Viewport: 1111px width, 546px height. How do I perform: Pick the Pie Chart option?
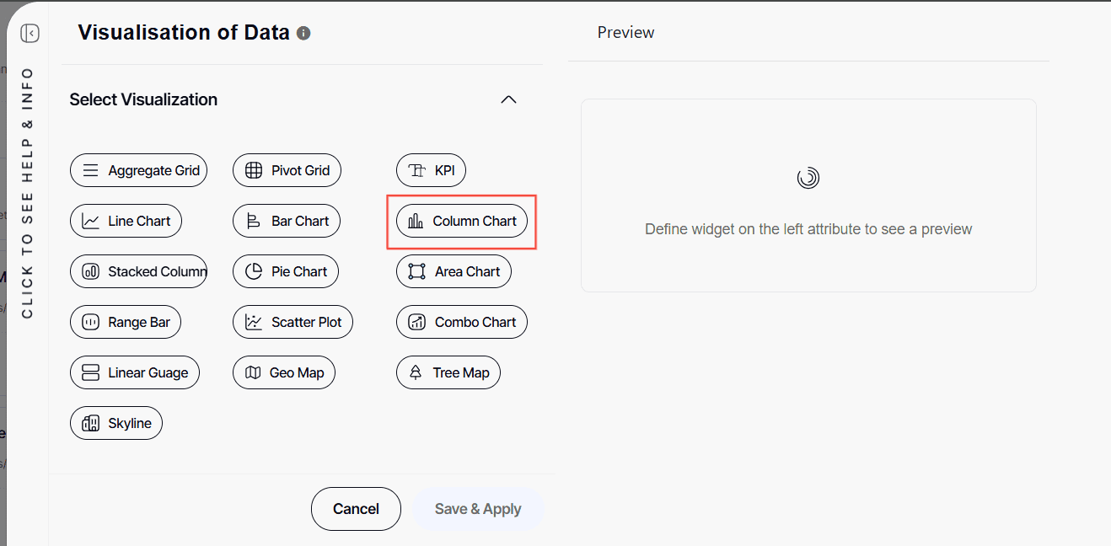286,271
